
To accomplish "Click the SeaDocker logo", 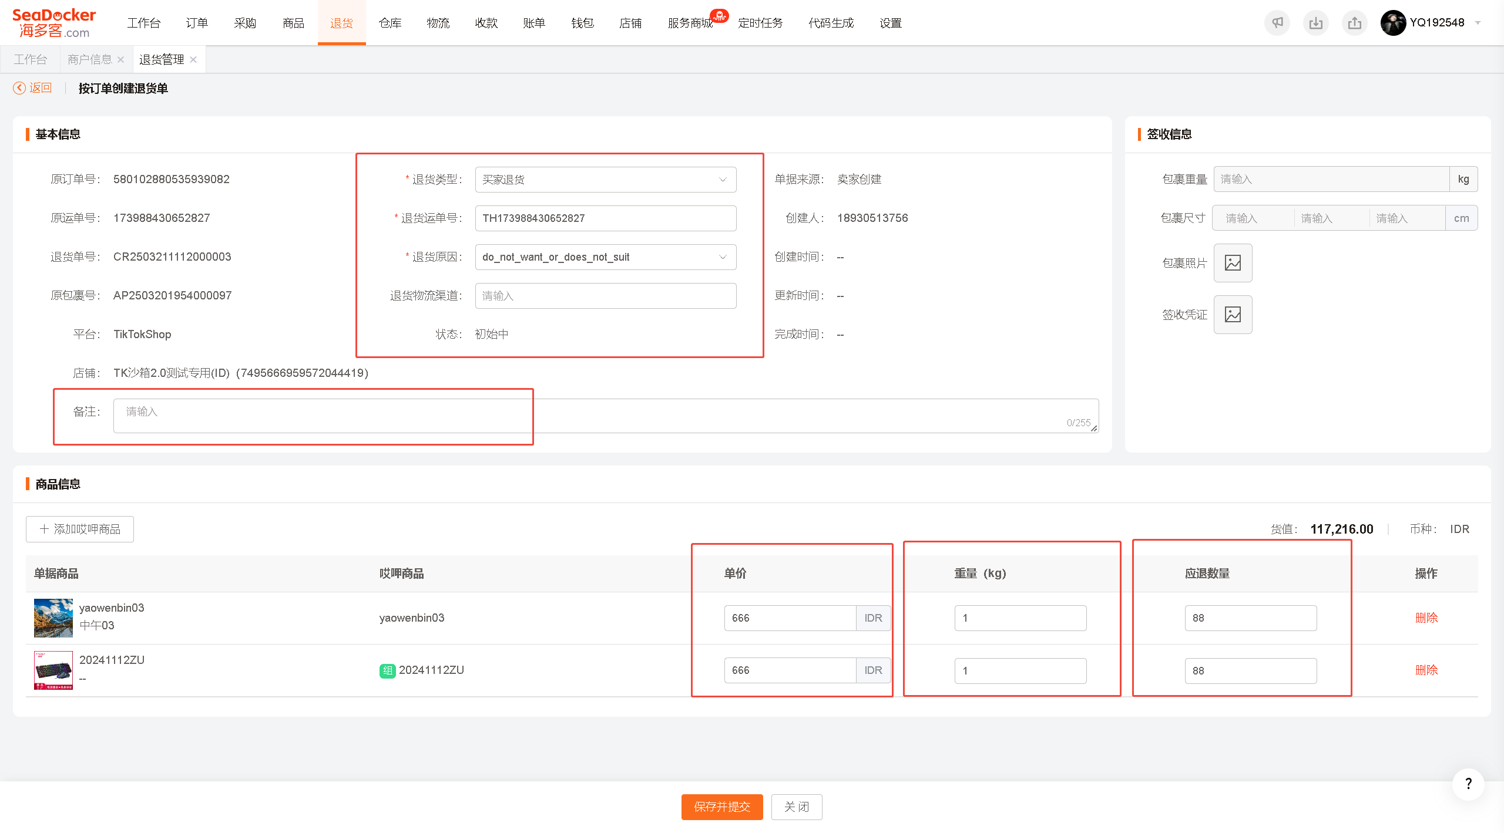I will pos(54,23).
